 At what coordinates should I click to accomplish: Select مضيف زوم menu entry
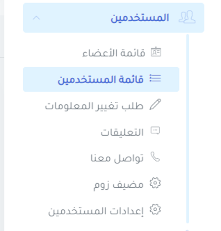click(x=119, y=185)
